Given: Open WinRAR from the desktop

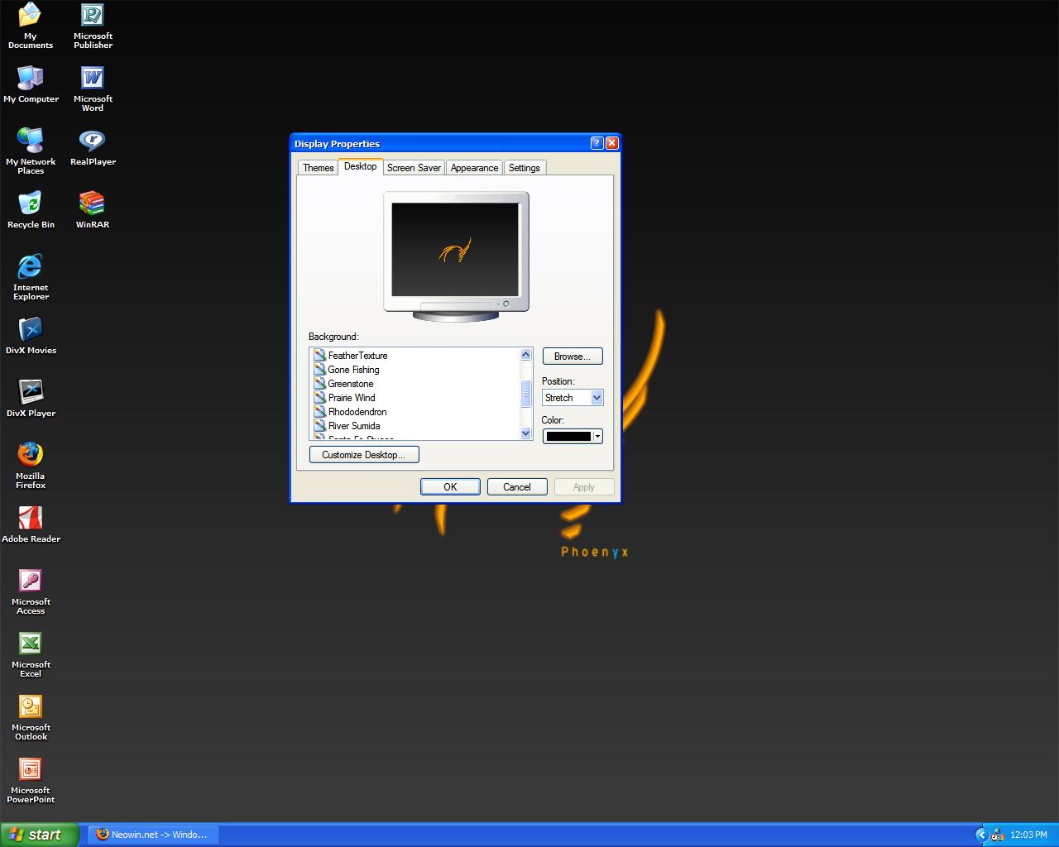Looking at the screenshot, I should click(x=91, y=203).
